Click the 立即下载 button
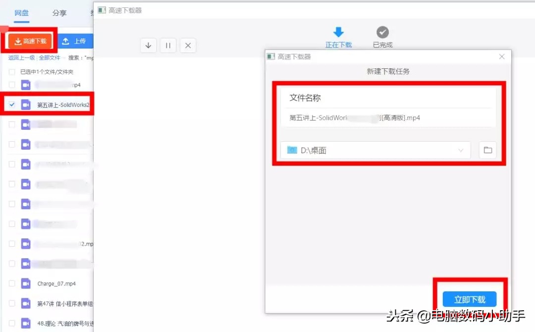This screenshot has width=535, height=332. point(469,299)
